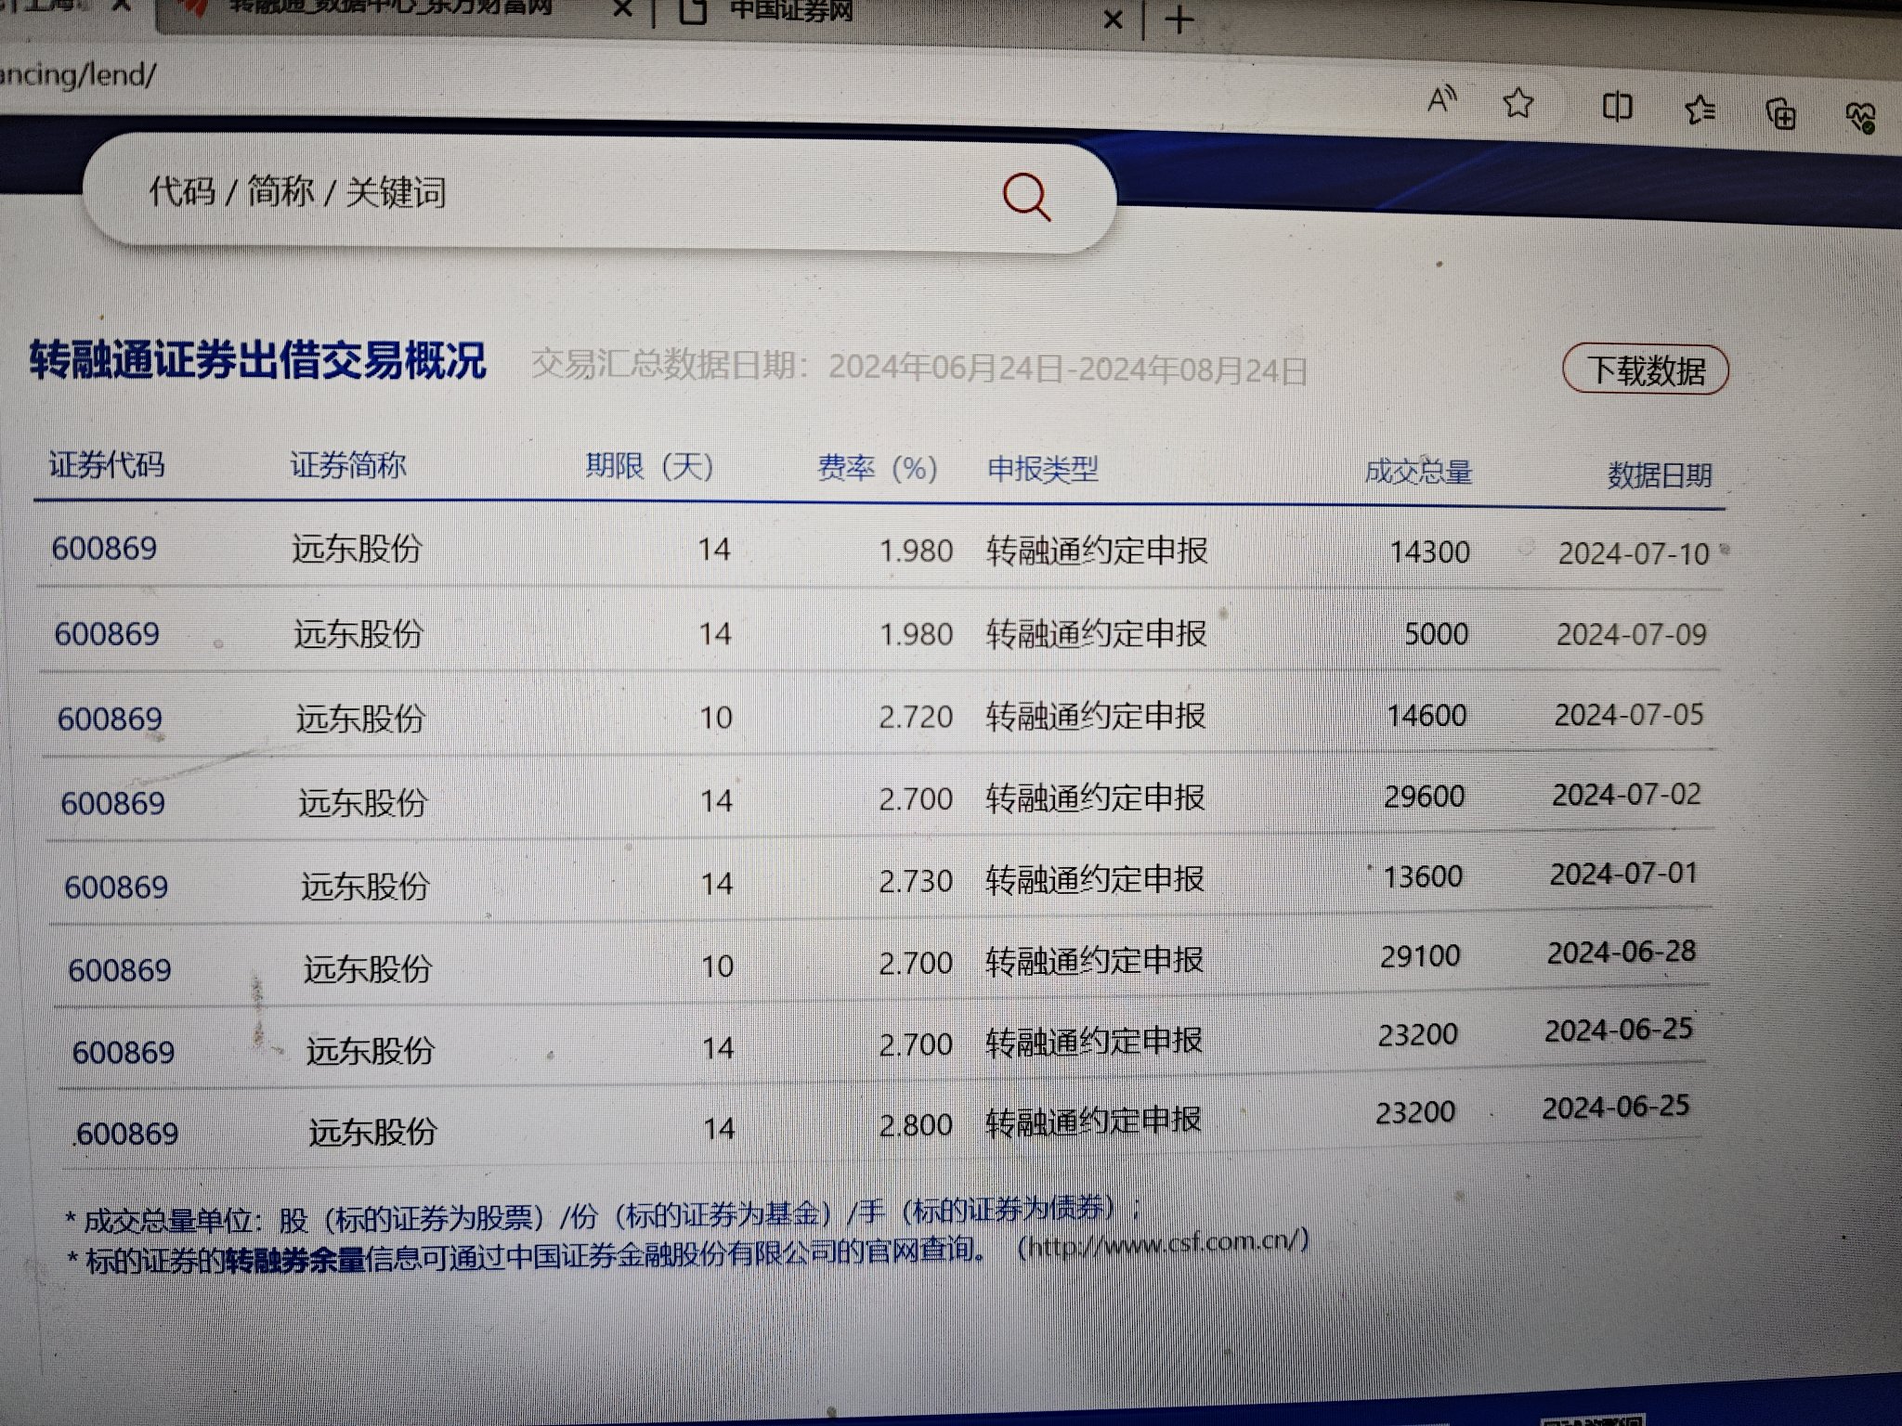Click 600869 code in the 2024-07-10 row
This screenshot has height=1426, width=1902.
tap(104, 548)
